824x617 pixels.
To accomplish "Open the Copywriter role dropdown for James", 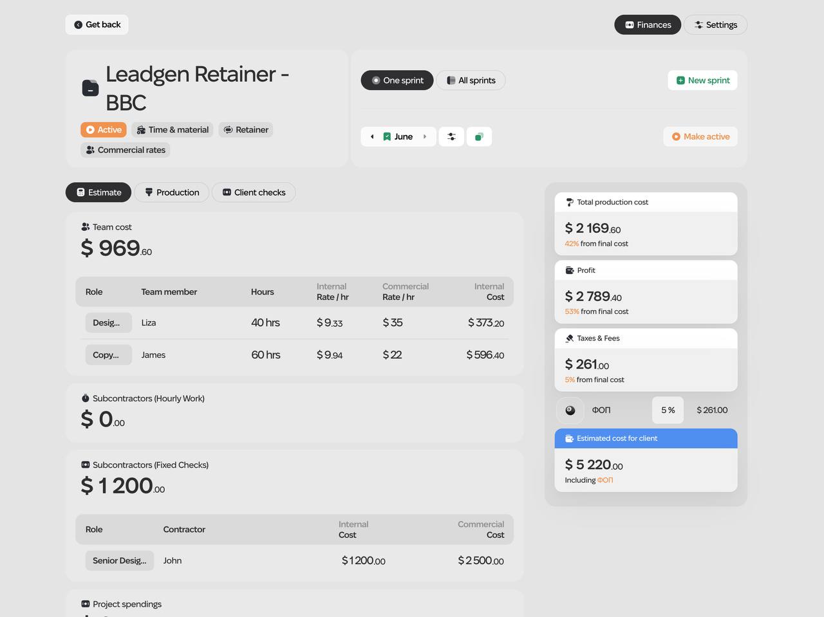I will [x=108, y=355].
